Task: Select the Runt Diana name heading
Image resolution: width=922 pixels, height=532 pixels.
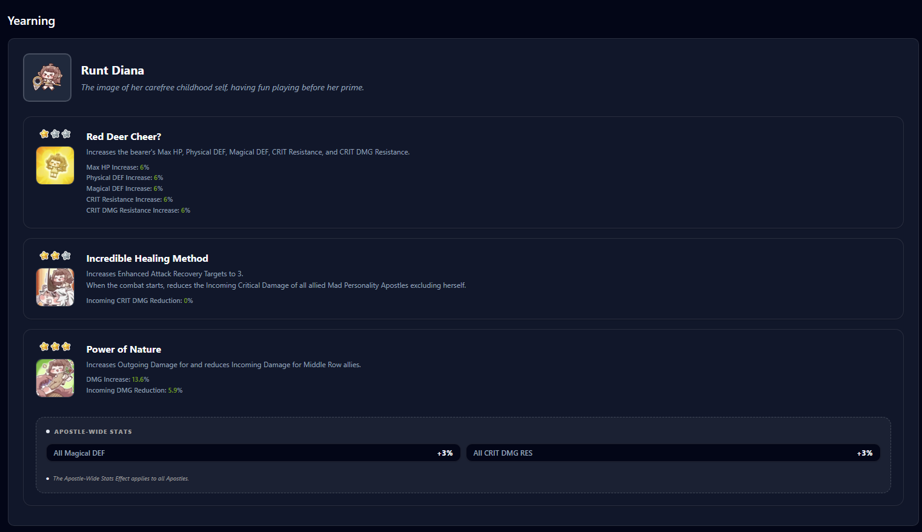Action: (x=113, y=70)
